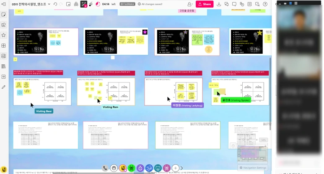324x174 pixels.
Task: Open the activity log icon
Action: (x=242, y=4)
